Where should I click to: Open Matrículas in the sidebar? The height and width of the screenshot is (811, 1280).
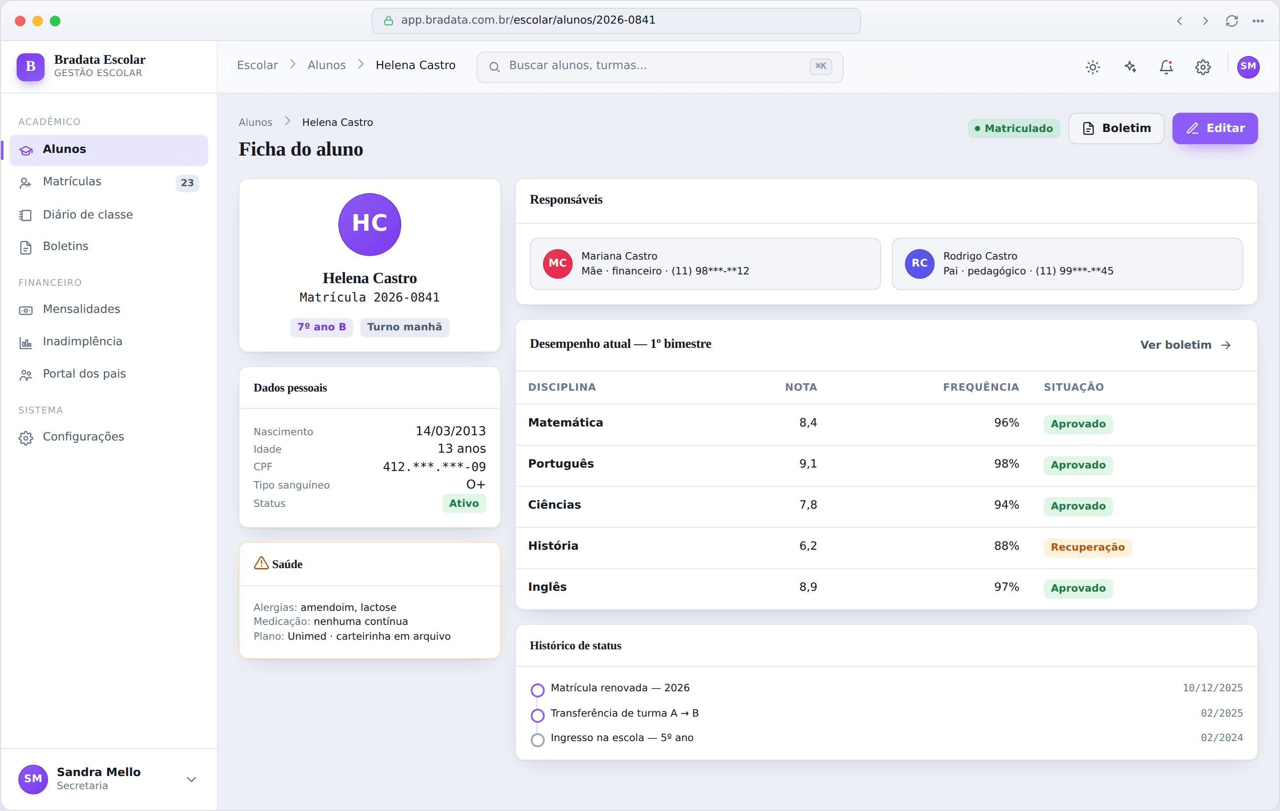point(108,182)
